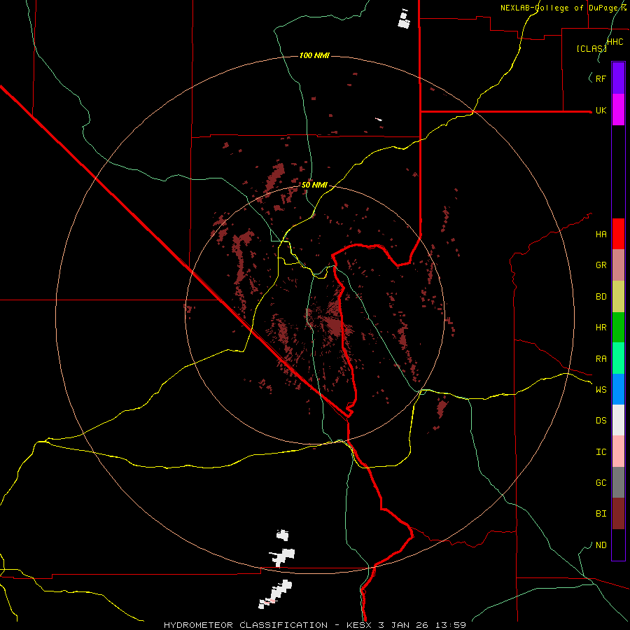This screenshot has width=630, height=630.
Task: Click the RF legend label
Action: point(601,78)
